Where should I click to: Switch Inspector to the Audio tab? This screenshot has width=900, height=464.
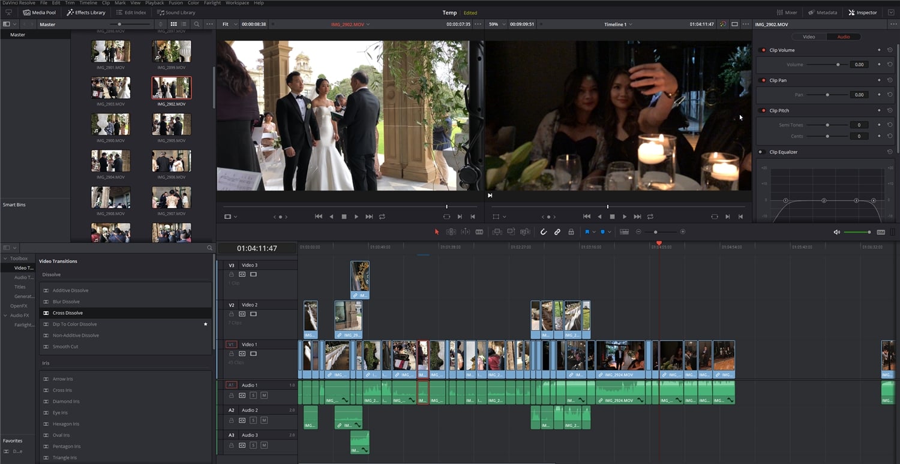tap(843, 37)
